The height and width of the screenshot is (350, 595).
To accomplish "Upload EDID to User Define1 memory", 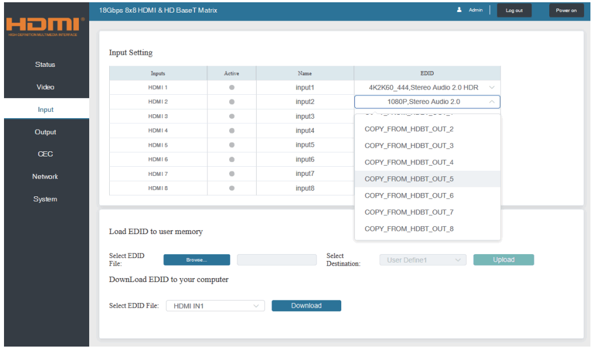I will 503,259.
